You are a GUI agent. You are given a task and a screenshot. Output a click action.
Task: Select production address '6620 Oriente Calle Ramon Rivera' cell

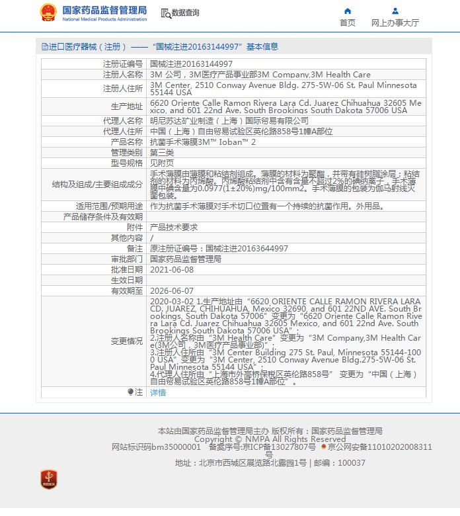click(286, 107)
